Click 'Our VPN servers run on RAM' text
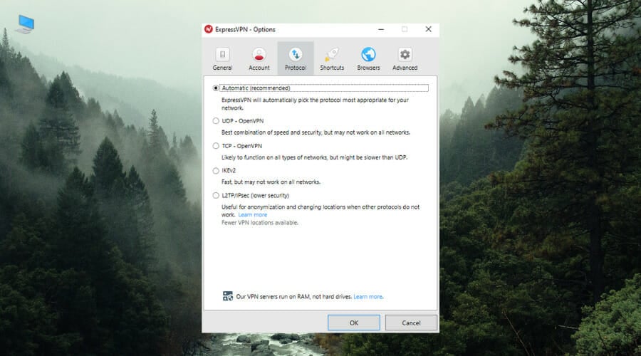Image resolution: width=641 pixels, height=356 pixels. tap(294, 297)
